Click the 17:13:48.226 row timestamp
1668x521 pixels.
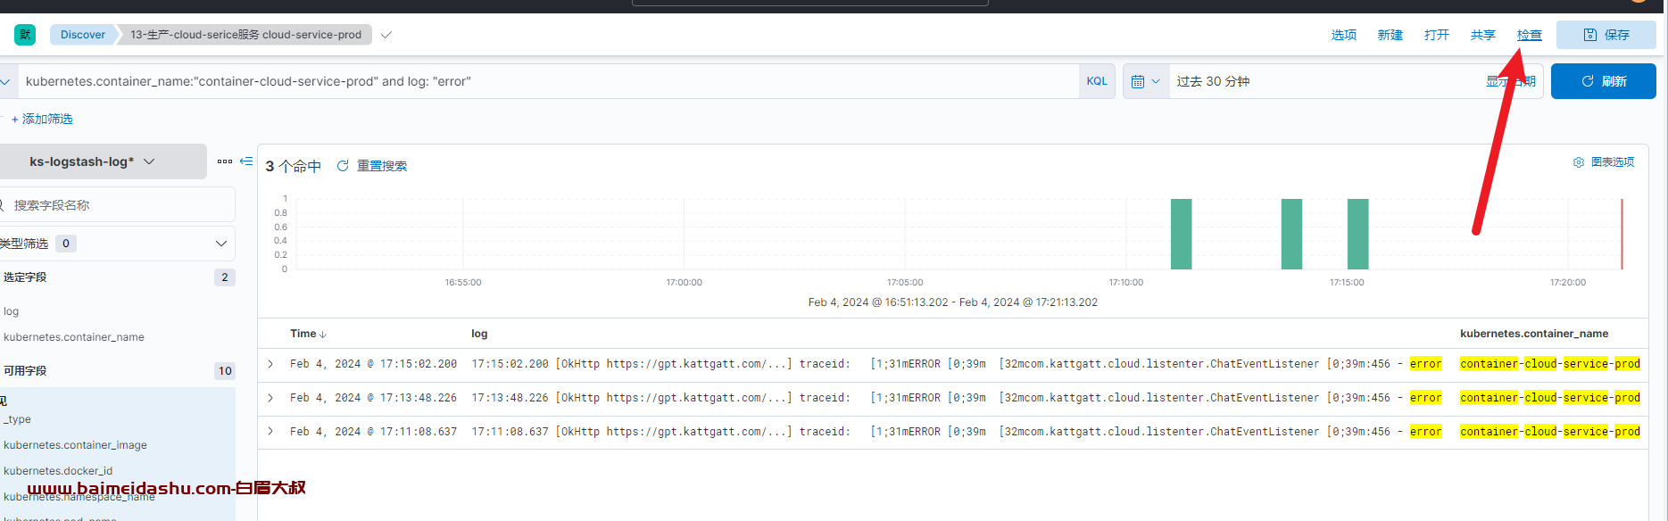coord(373,398)
